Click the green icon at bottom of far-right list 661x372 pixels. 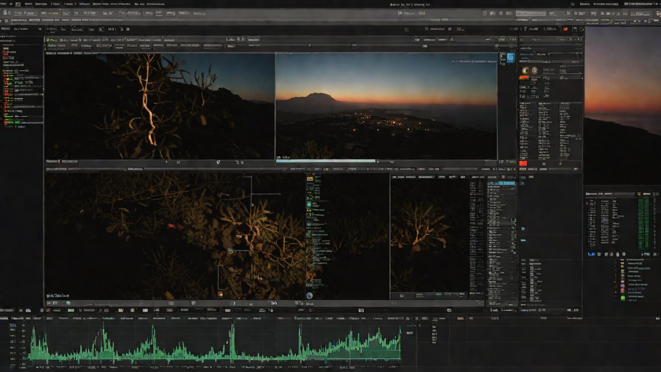pos(623,298)
